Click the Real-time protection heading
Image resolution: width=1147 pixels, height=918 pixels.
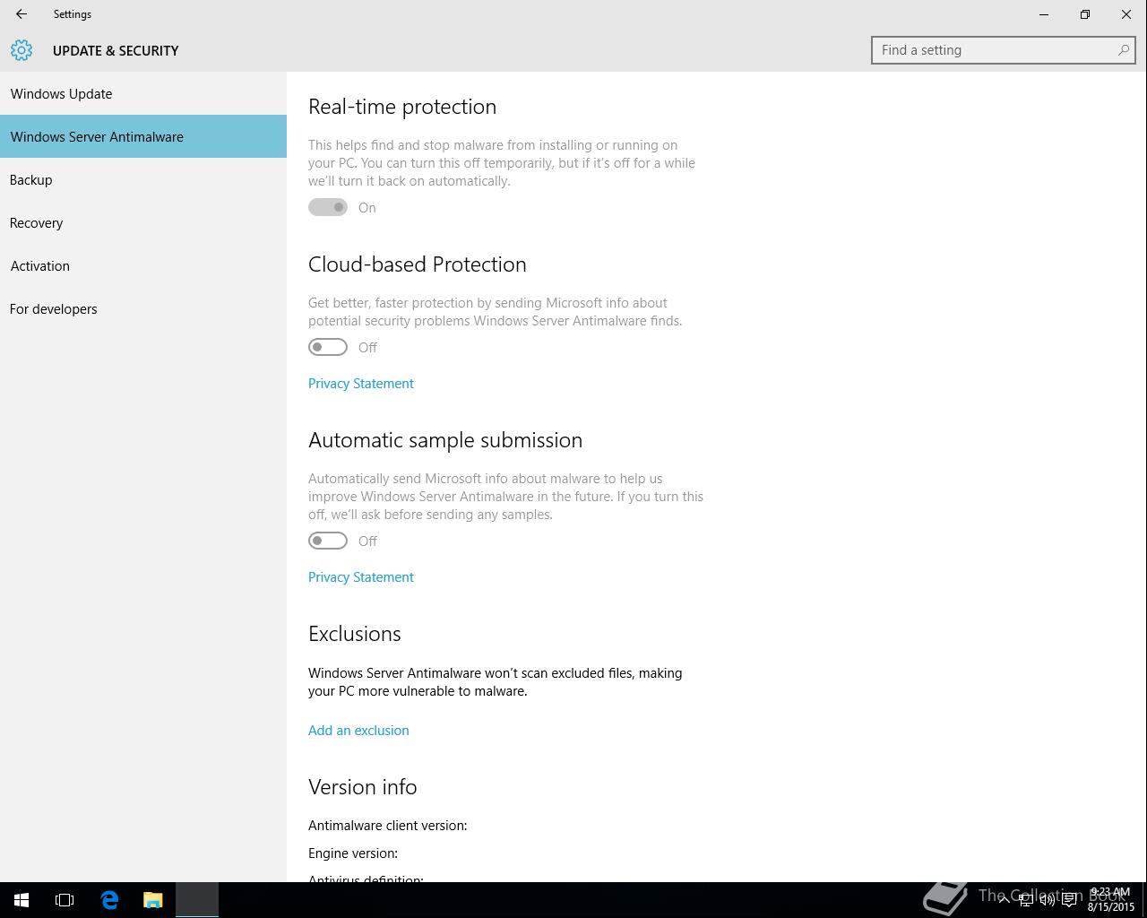402,107
